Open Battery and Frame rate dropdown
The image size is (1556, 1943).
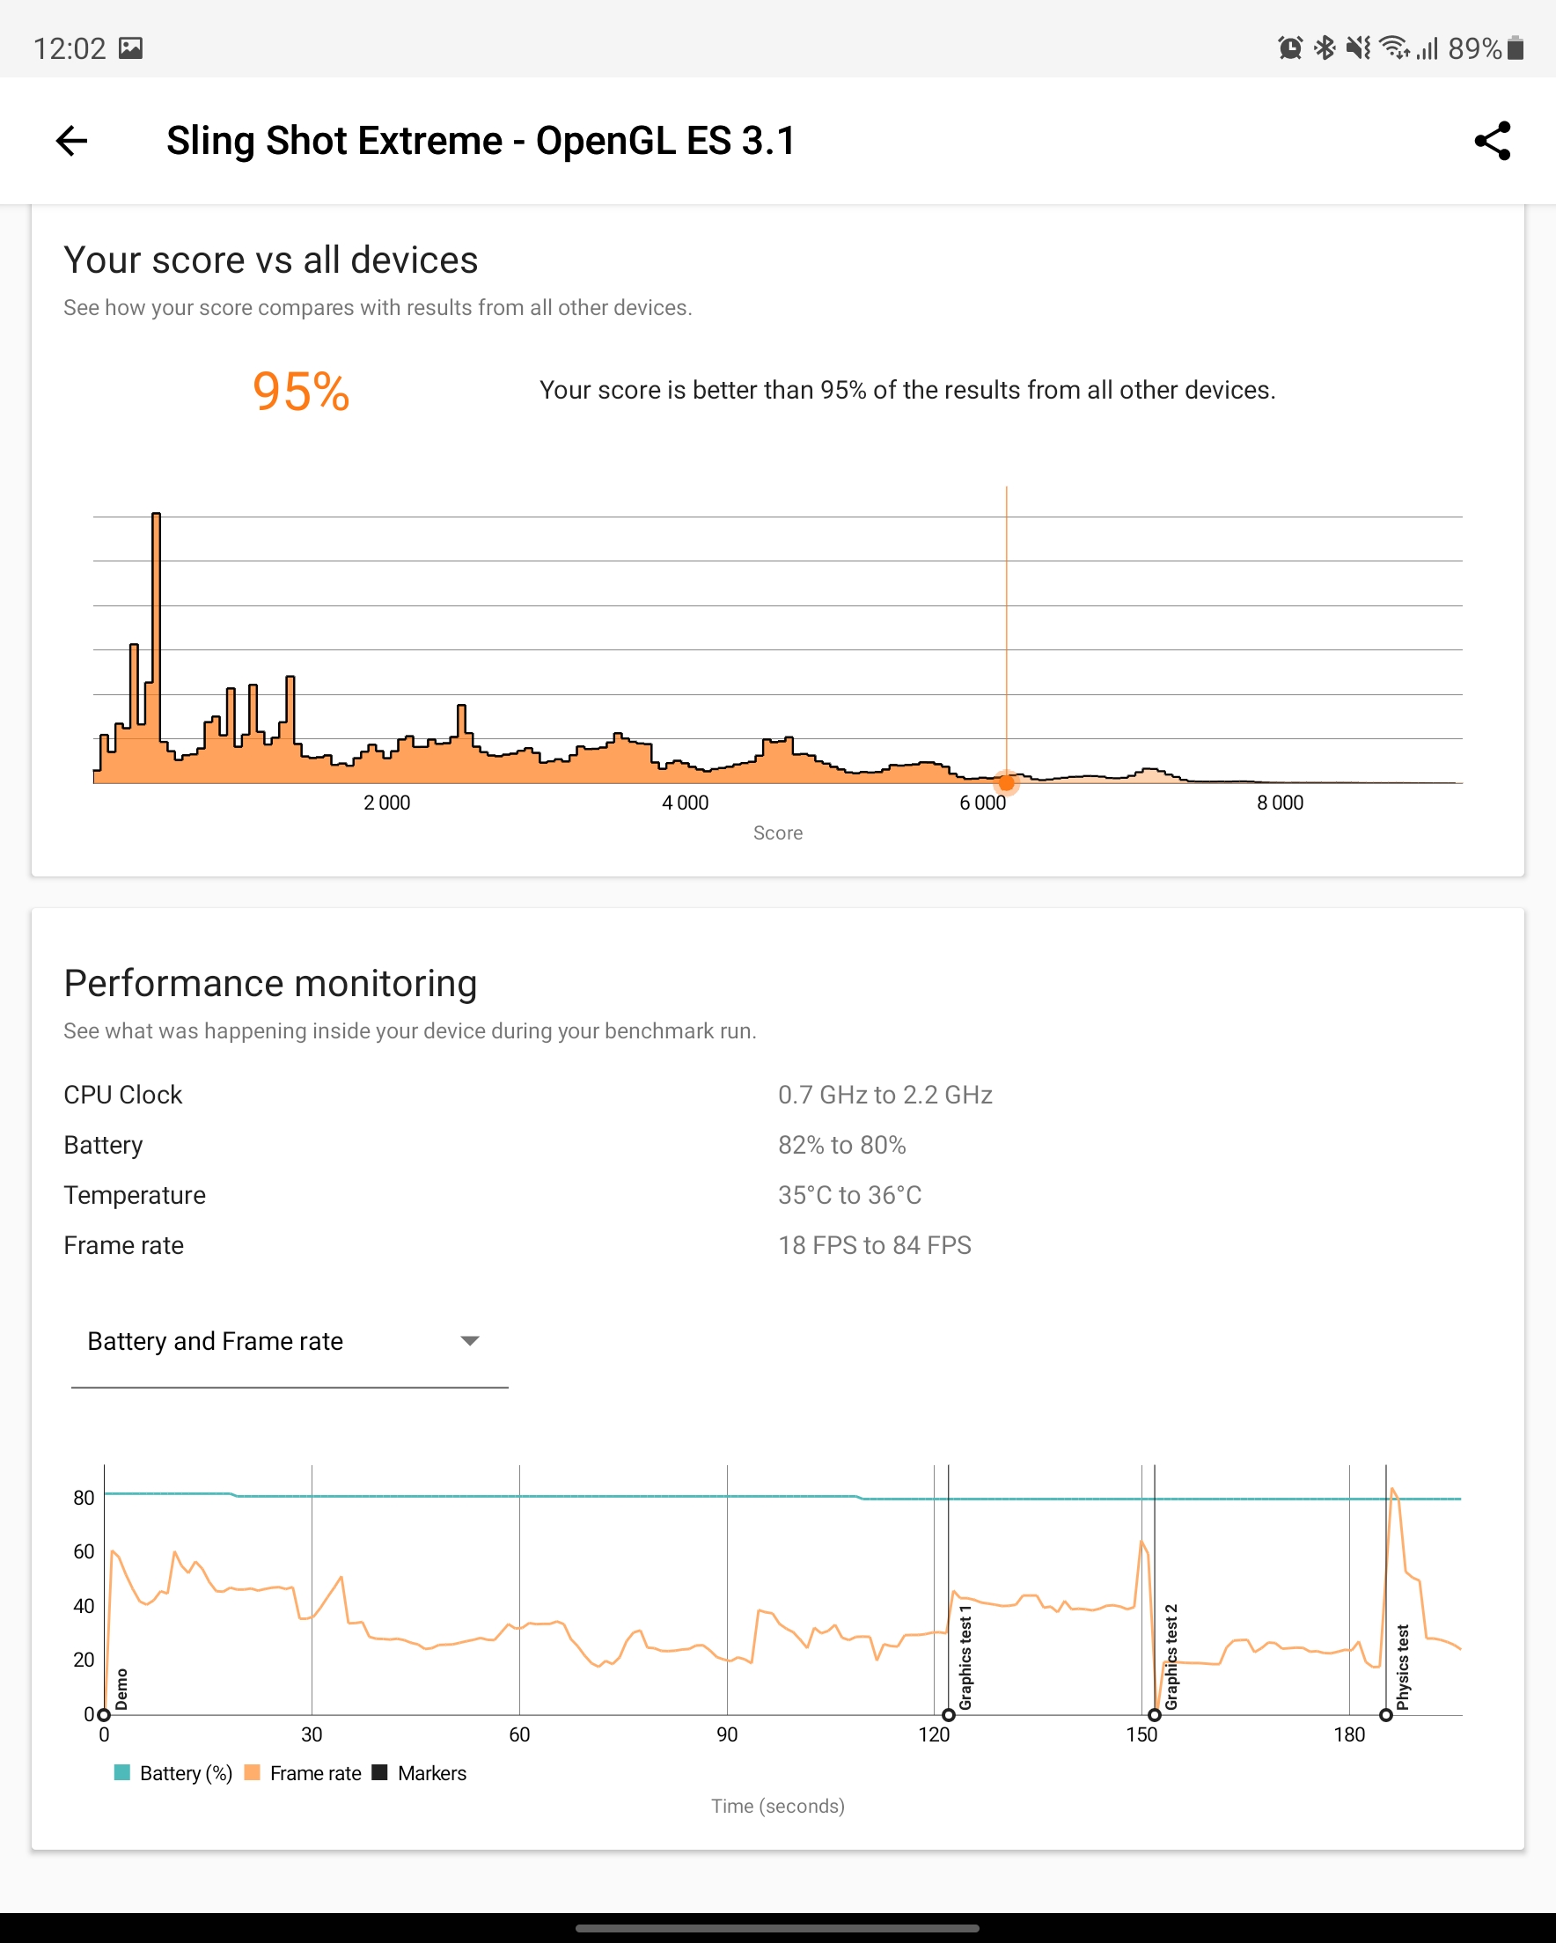pyautogui.click(x=290, y=1342)
